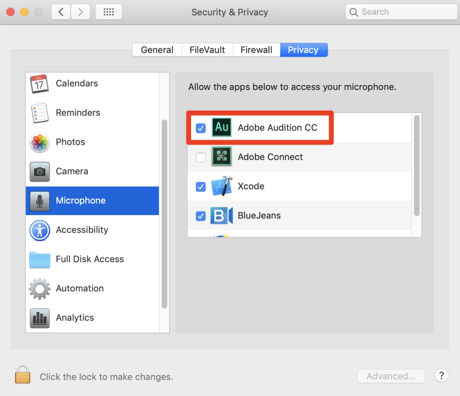Click the Adobe Audition CC app icon
This screenshot has width=460, height=396.
tap(222, 127)
